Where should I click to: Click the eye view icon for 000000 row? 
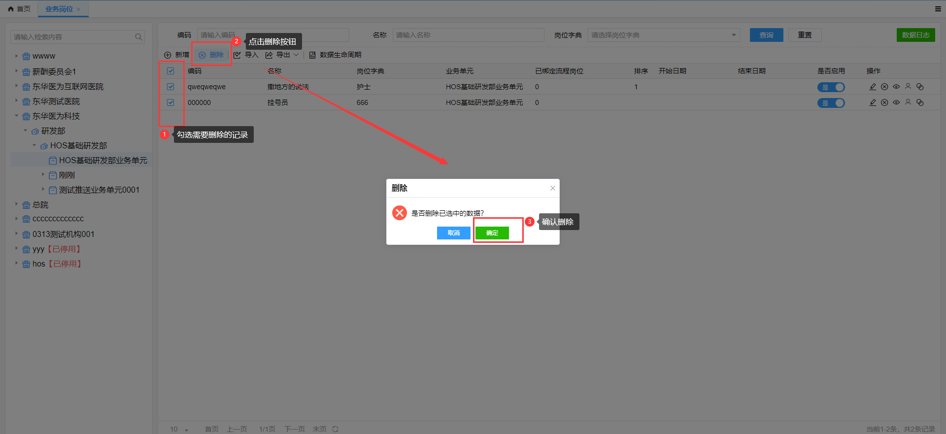tap(896, 102)
